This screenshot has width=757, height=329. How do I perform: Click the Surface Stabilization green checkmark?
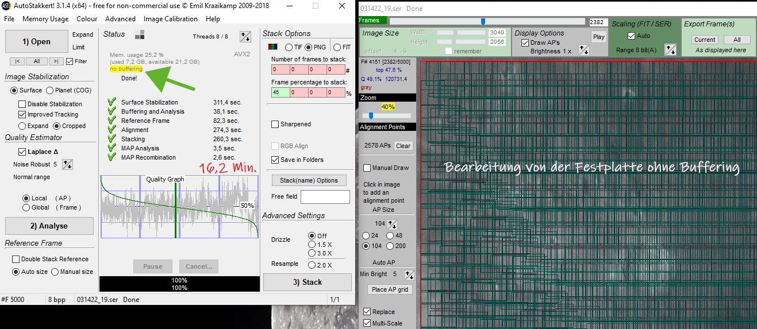[112, 102]
